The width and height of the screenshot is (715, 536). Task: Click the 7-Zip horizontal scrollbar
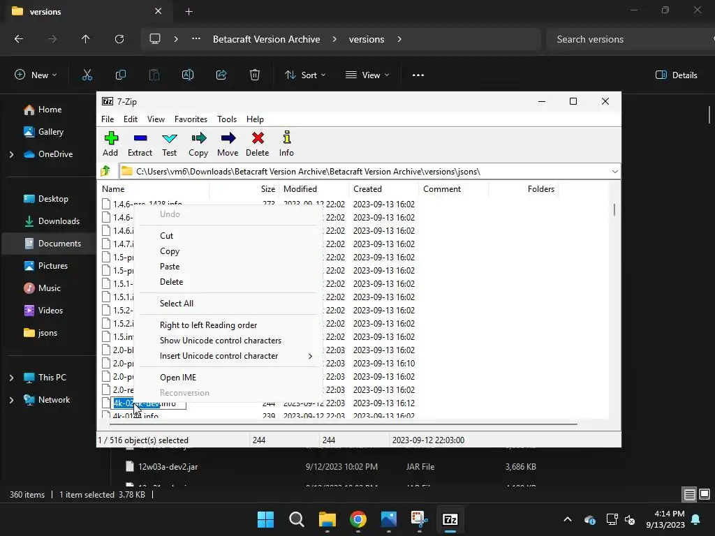pyautogui.click(x=344, y=424)
